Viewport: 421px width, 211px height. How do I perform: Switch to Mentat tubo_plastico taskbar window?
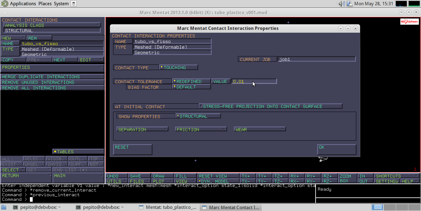[x=168, y=207]
